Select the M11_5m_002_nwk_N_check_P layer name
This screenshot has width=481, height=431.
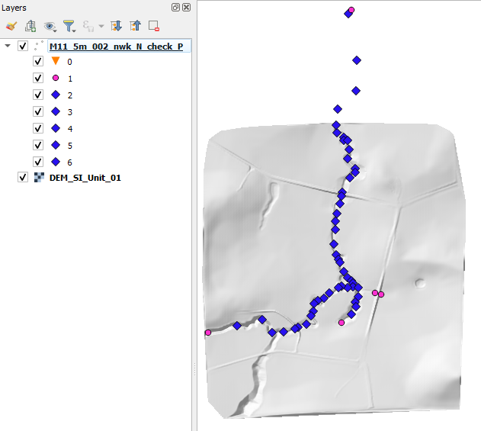[116, 46]
